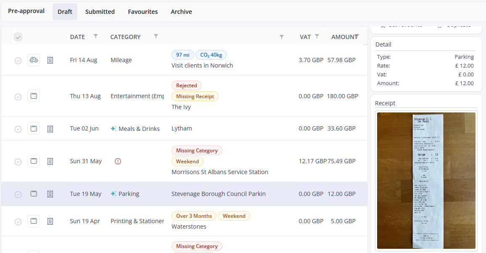This screenshot has height=253, width=486.
Task: Open the VAT column filter
Action: coord(317,36)
